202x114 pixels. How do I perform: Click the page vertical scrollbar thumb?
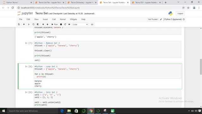tap(201, 67)
